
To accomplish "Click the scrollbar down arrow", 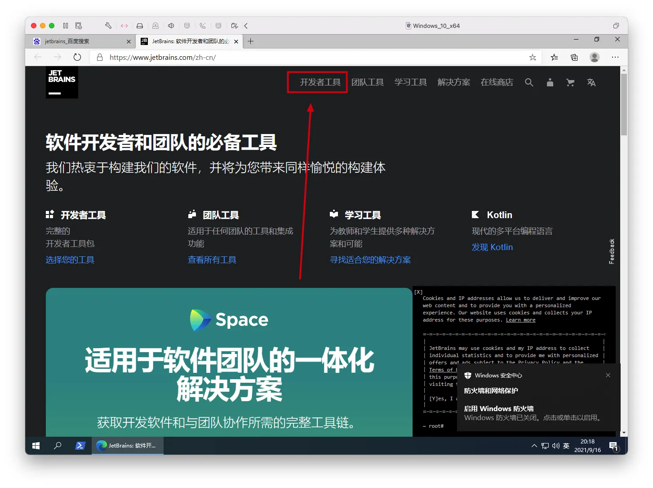I will tap(624, 433).
